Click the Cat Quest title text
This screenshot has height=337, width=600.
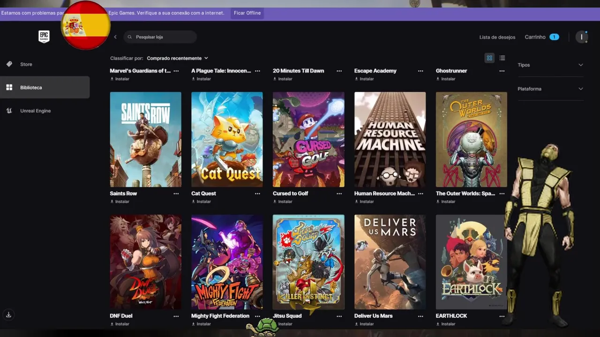pos(203,194)
